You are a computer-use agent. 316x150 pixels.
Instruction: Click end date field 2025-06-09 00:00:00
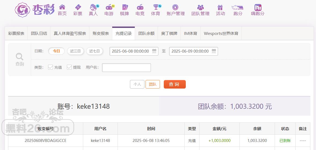[x=194, y=51]
